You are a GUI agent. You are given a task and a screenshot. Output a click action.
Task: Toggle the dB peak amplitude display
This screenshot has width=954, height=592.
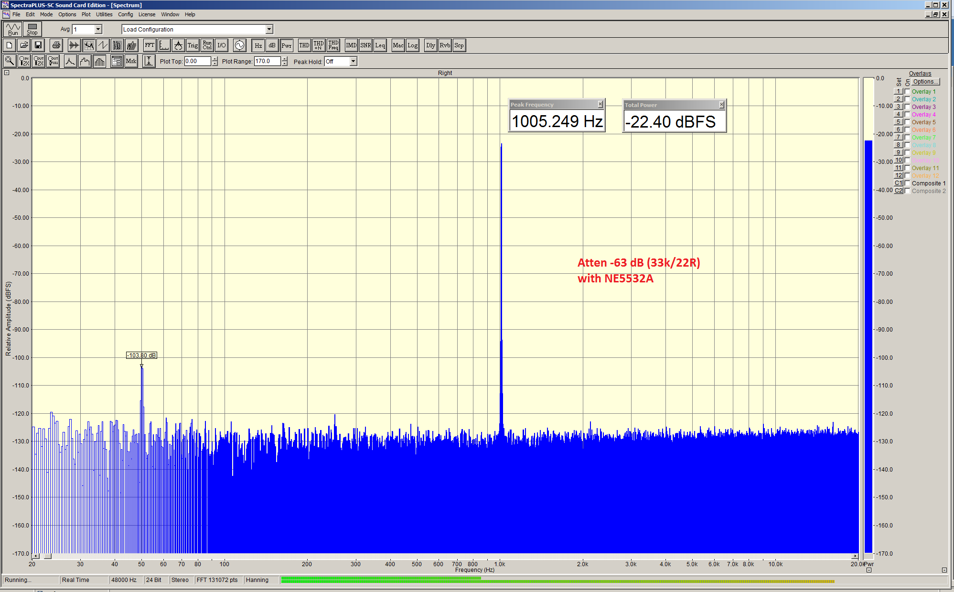click(272, 45)
